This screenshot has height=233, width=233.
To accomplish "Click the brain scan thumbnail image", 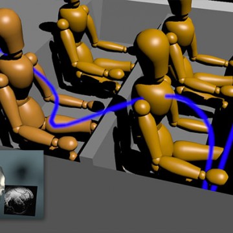I will [x=20, y=200].
